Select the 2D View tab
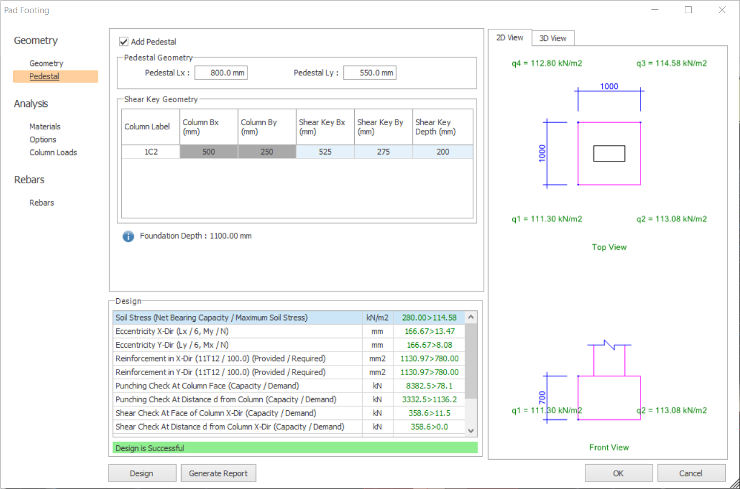Screen dimensions: 740x489 click(510, 38)
